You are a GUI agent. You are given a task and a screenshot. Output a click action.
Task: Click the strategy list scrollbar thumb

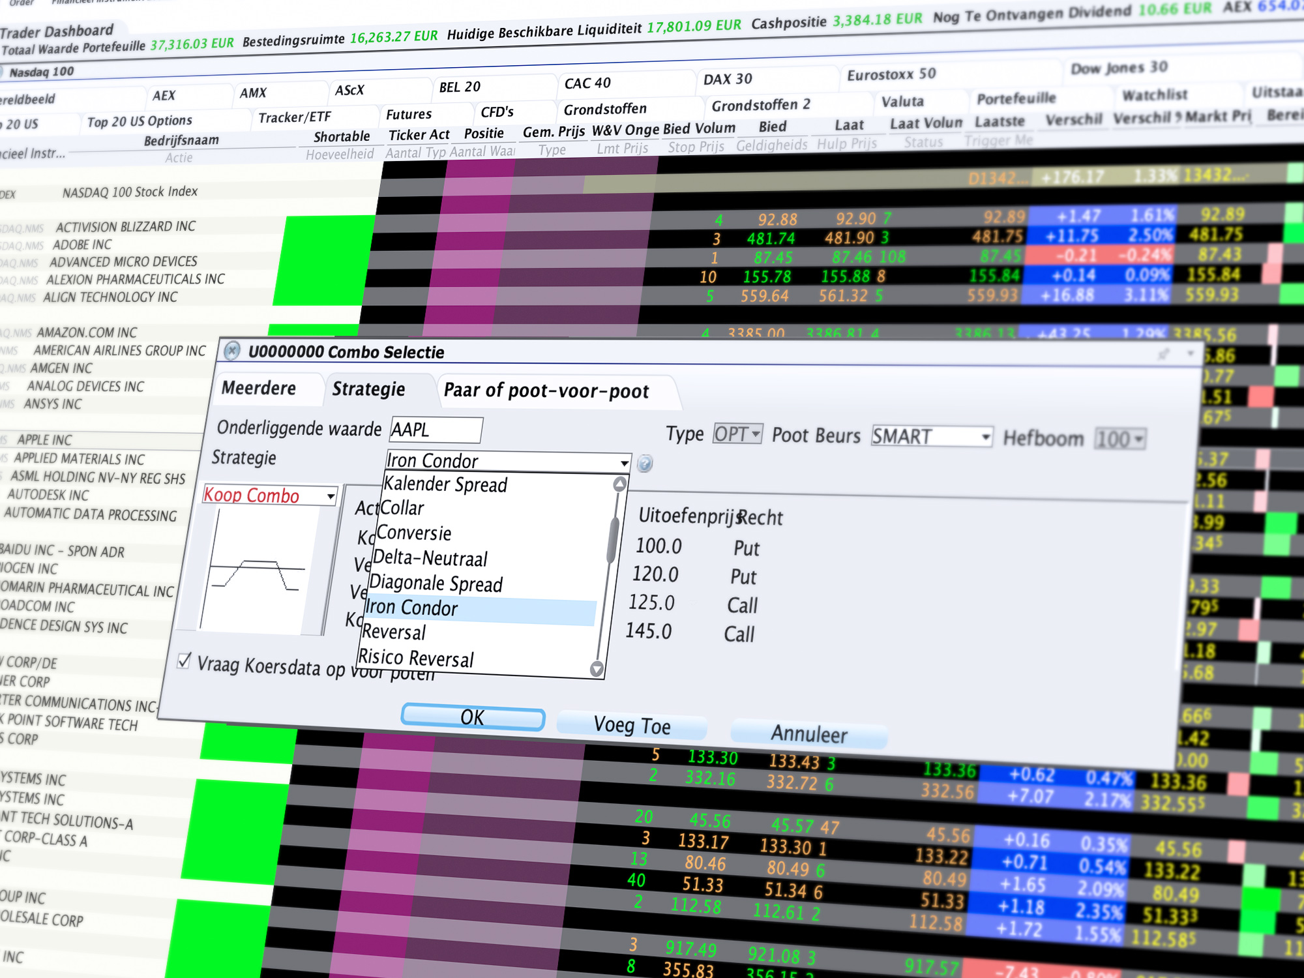coord(612,539)
